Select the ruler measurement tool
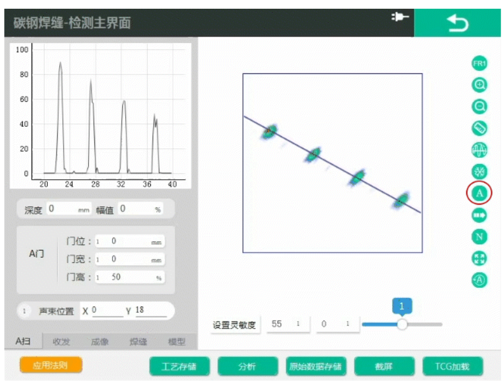 [479, 128]
